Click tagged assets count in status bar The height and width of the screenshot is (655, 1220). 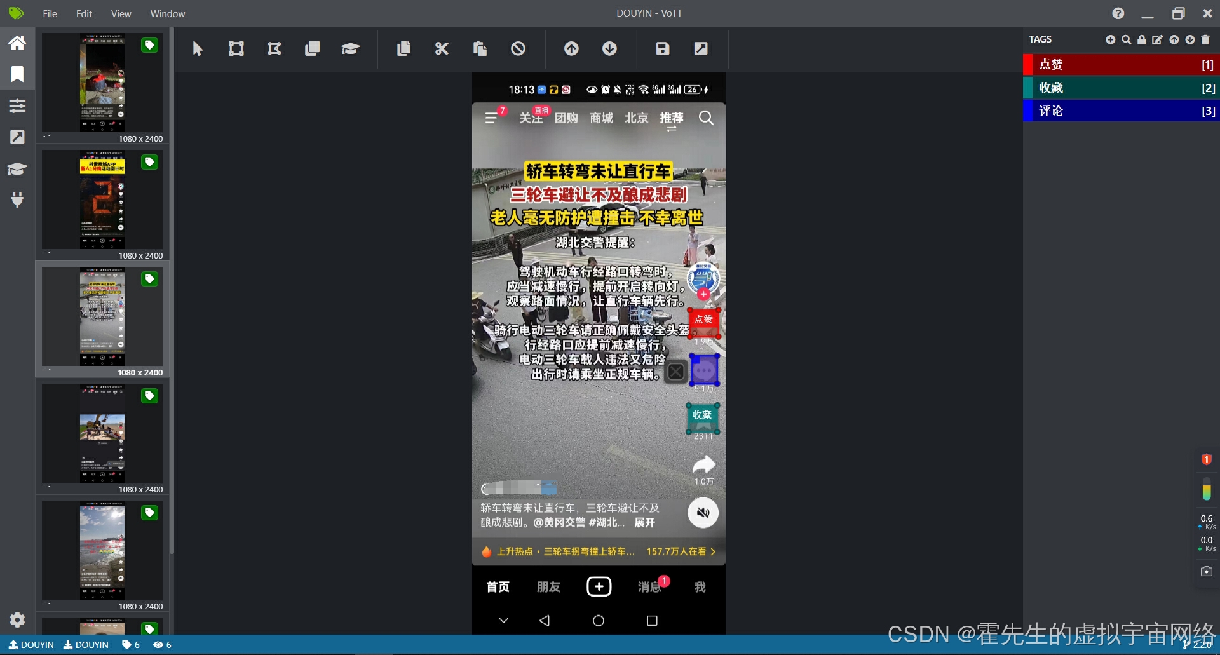click(x=131, y=645)
